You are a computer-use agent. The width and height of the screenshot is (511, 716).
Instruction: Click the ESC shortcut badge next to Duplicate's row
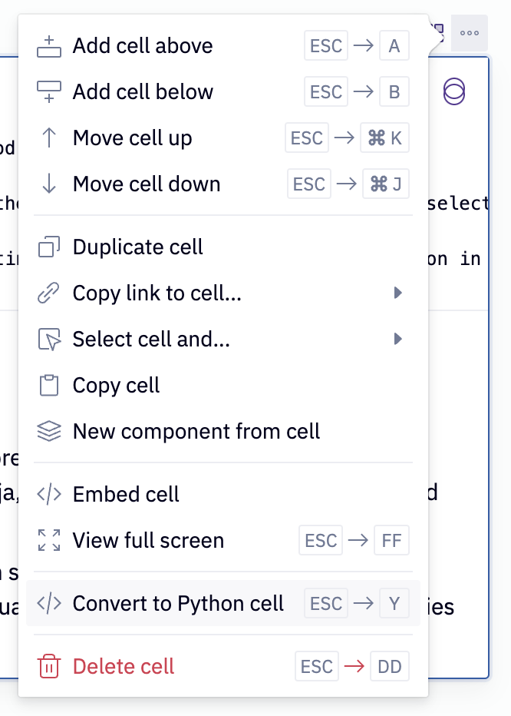coord(309,184)
